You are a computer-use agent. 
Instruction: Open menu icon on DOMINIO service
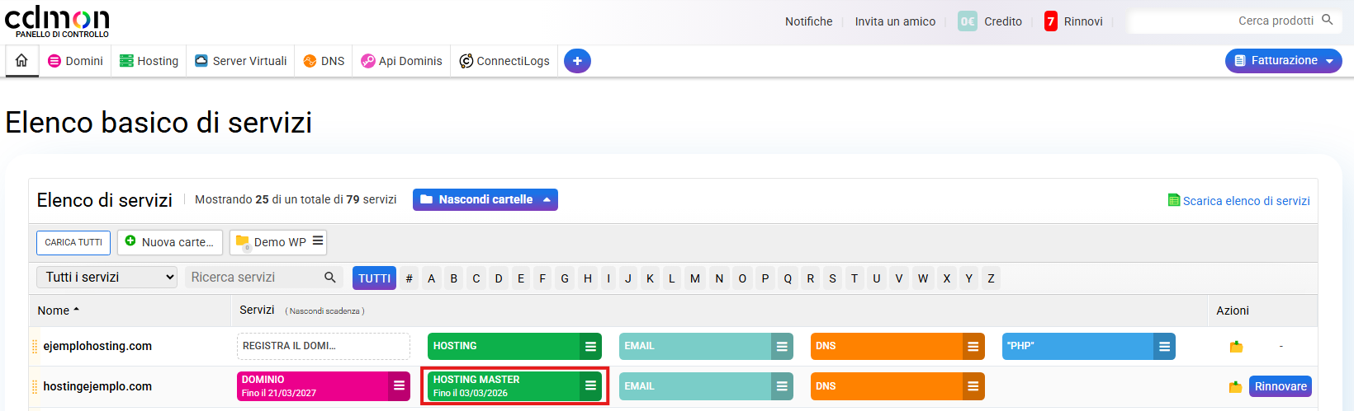click(399, 385)
